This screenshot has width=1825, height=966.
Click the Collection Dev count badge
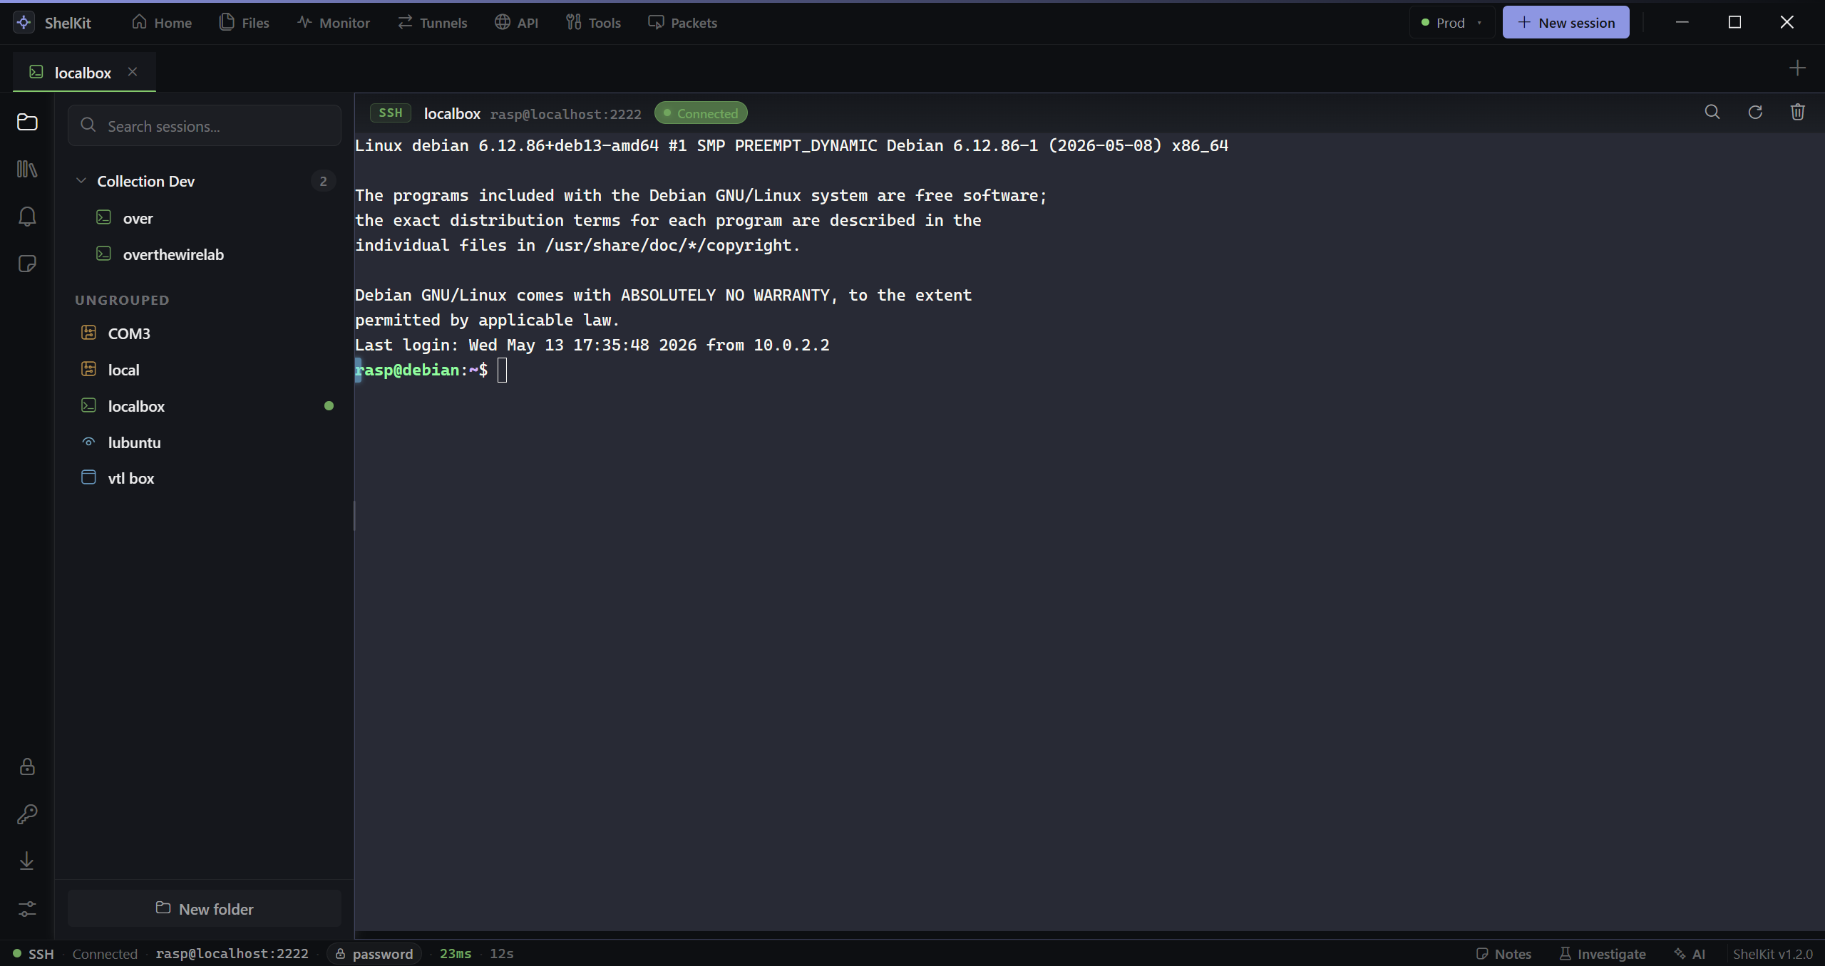[323, 181]
